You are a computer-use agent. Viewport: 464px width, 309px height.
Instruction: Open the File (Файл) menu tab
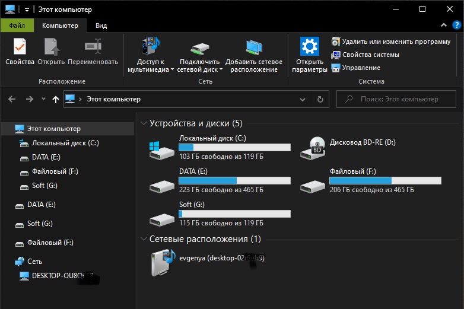17,26
